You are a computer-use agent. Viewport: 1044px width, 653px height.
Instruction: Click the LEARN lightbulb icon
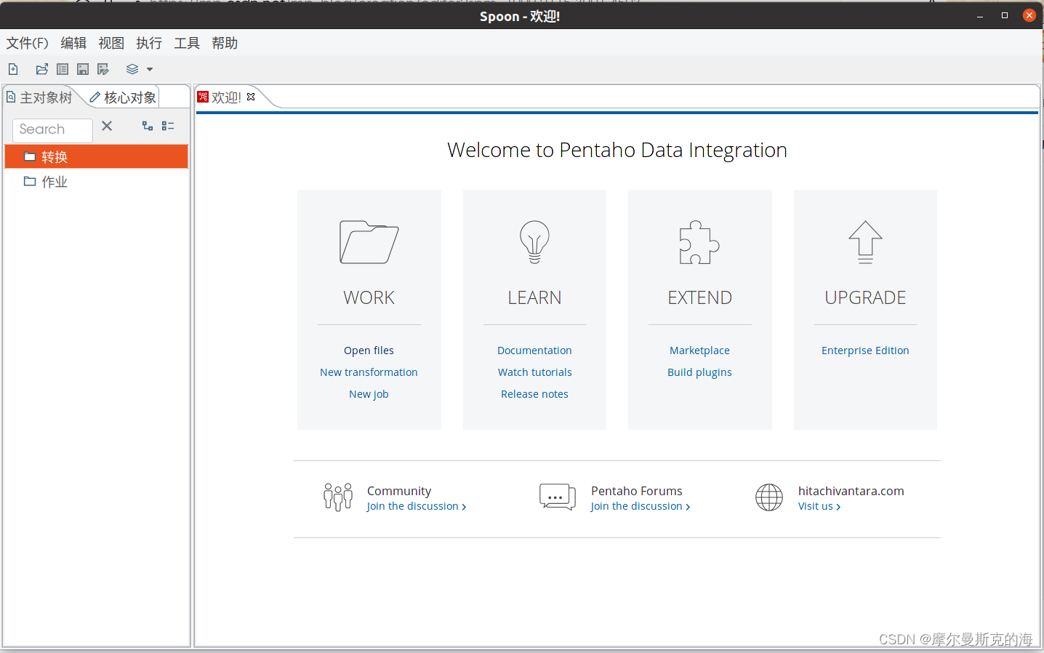(534, 242)
